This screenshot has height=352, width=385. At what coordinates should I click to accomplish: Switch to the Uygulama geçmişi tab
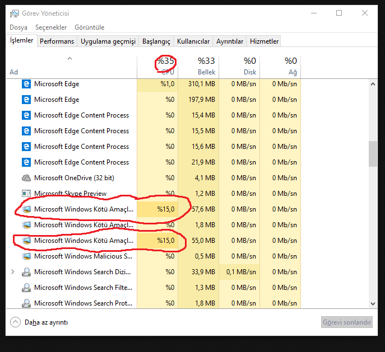point(108,41)
